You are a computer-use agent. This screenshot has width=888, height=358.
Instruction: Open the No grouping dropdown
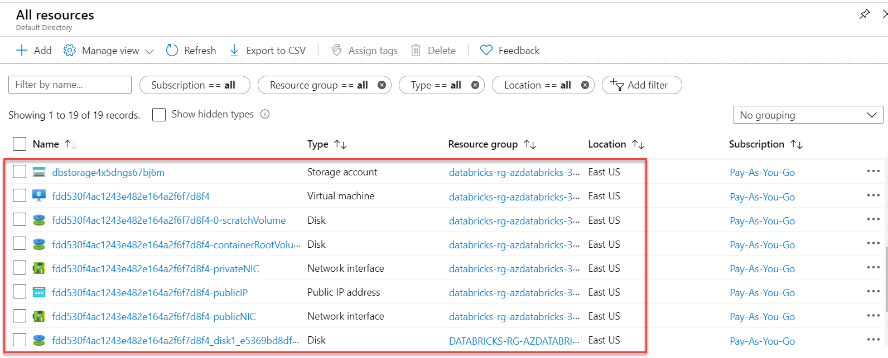pyautogui.click(x=808, y=115)
